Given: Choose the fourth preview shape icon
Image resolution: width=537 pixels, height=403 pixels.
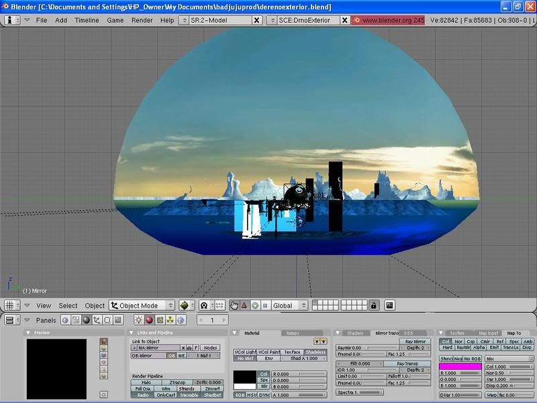Looking at the screenshot, I should pyautogui.click(x=104, y=362).
